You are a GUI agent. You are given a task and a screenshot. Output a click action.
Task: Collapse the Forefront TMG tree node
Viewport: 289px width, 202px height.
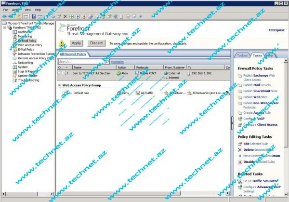[4, 27]
